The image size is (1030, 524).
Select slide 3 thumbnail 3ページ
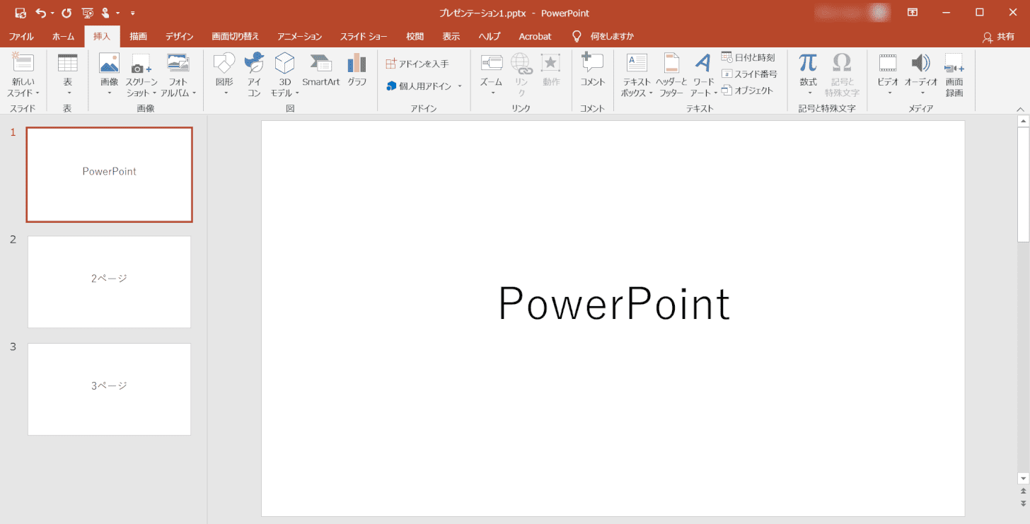point(109,389)
